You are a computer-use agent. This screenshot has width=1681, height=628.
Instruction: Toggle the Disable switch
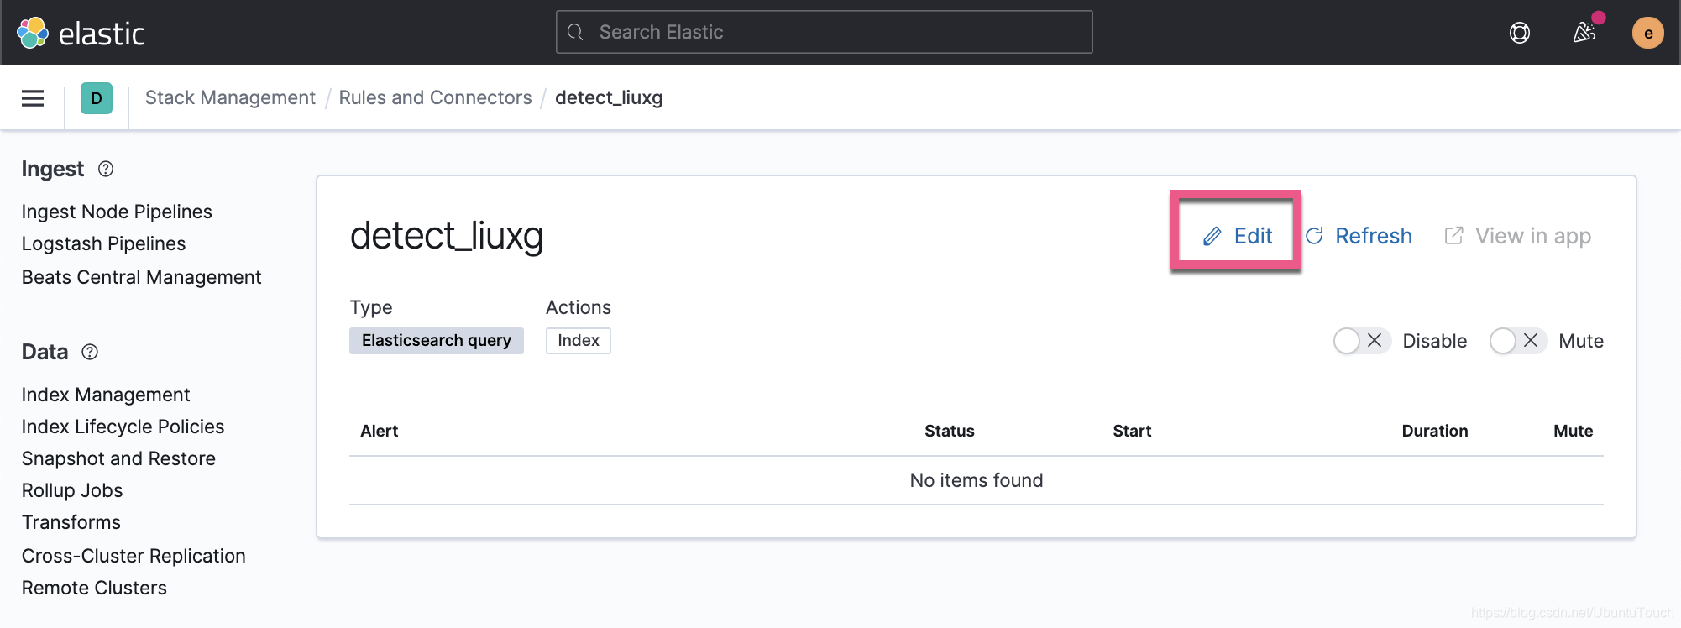[1361, 341]
